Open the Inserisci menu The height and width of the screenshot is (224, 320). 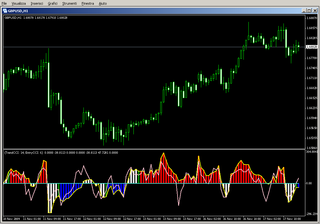point(37,3)
